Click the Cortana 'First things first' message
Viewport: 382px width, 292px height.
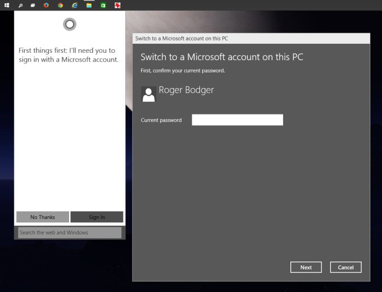(x=69, y=55)
